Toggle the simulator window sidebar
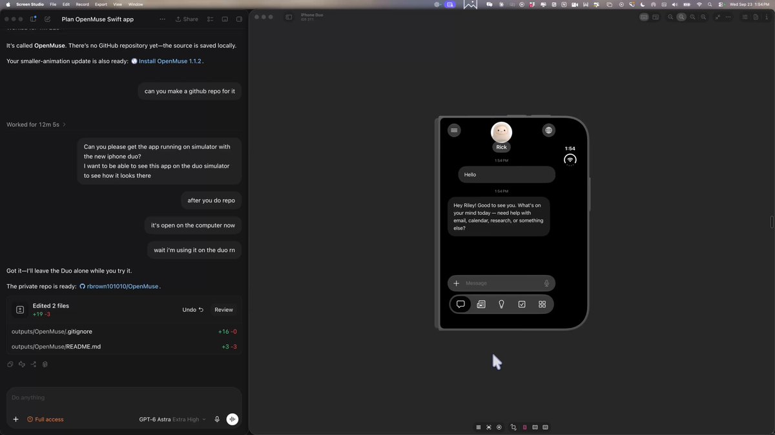The height and width of the screenshot is (435, 775). pos(289,17)
